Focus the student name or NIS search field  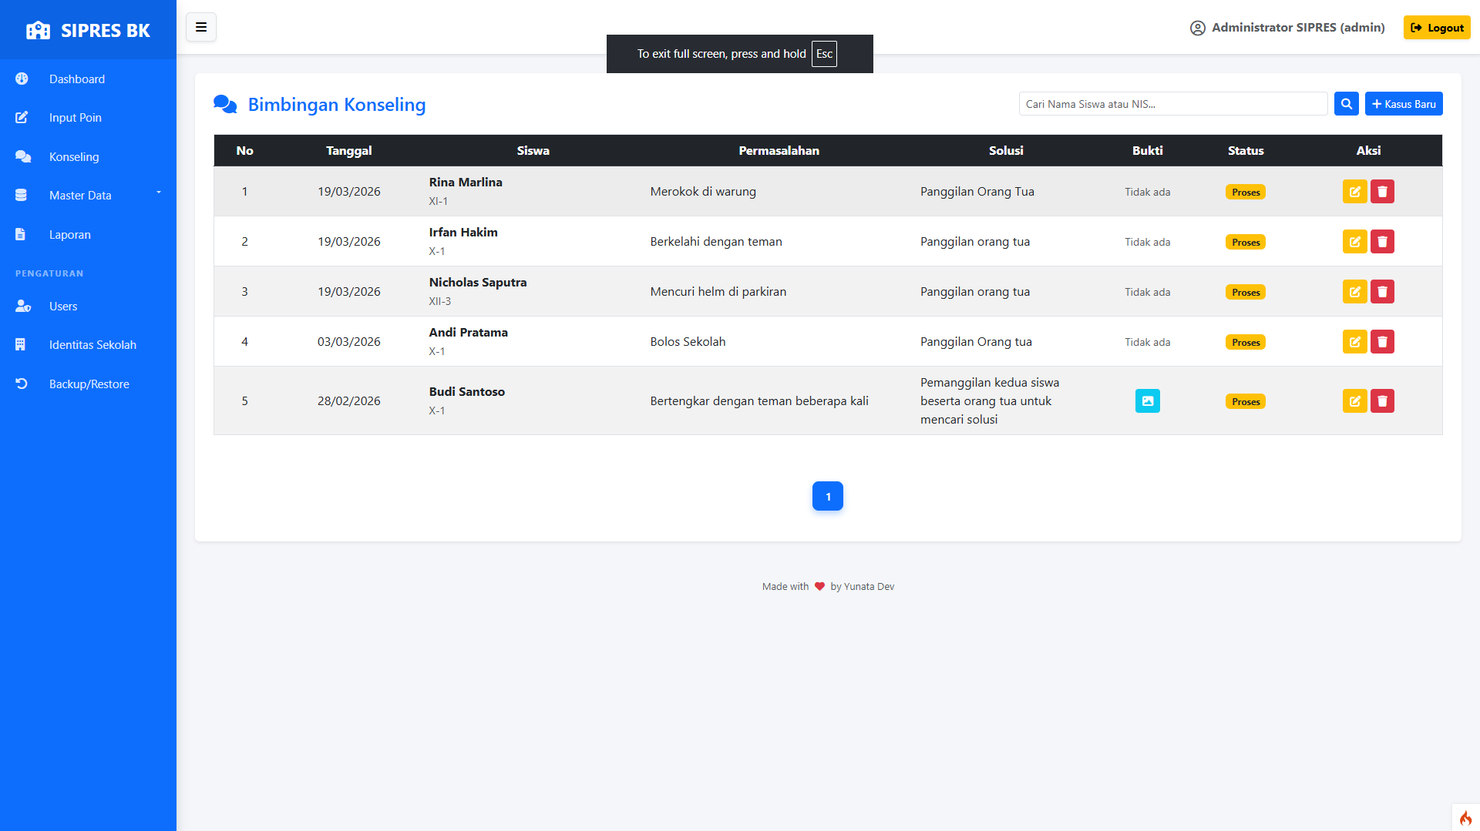point(1172,104)
